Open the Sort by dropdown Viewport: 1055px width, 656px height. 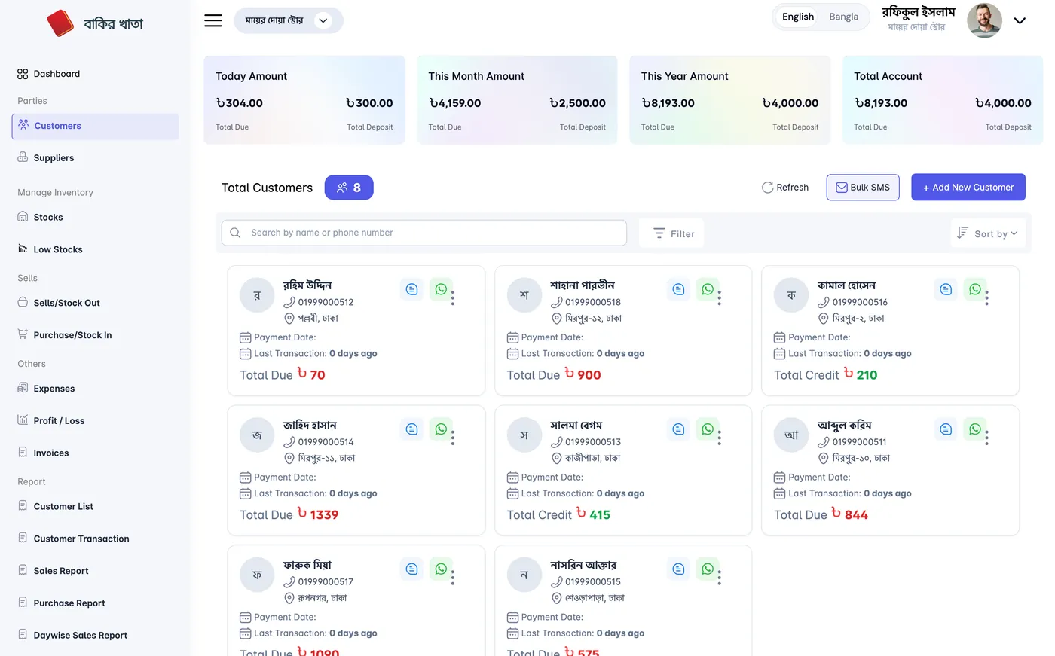tap(987, 233)
